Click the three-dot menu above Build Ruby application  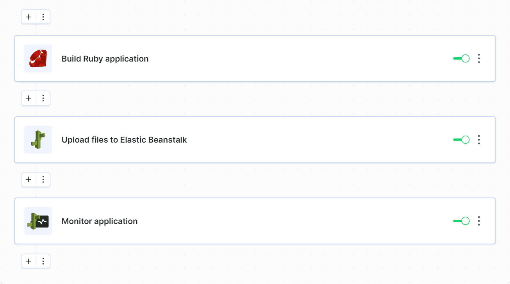(x=43, y=17)
